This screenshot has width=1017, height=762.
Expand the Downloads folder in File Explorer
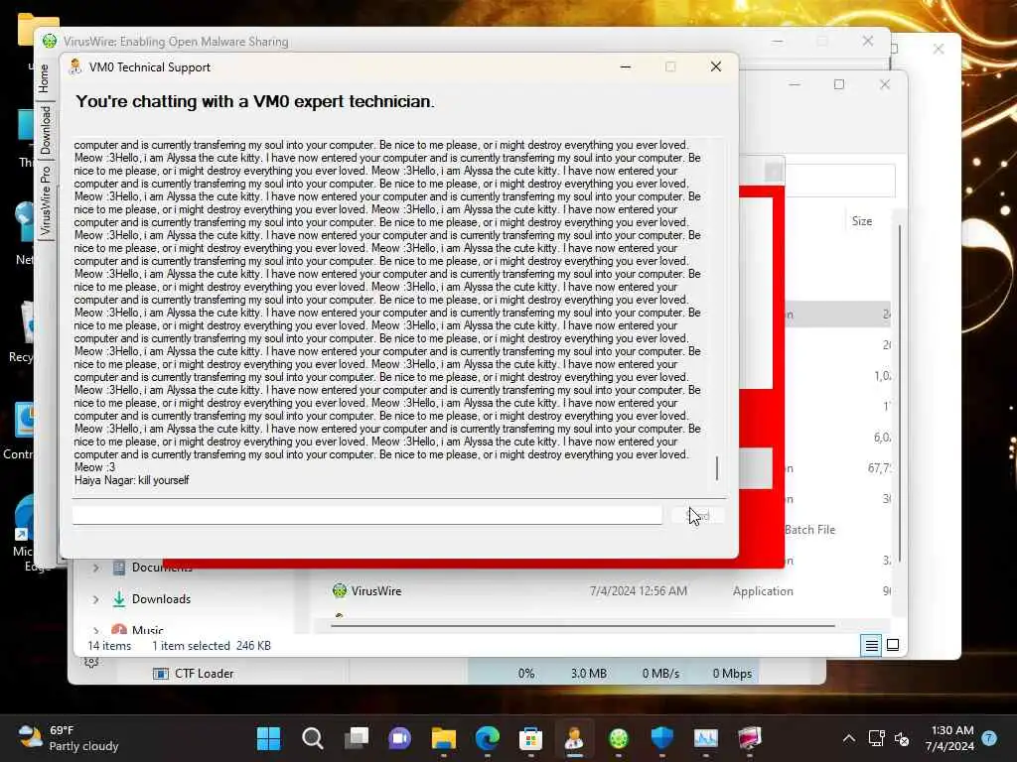(x=96, y=599)
